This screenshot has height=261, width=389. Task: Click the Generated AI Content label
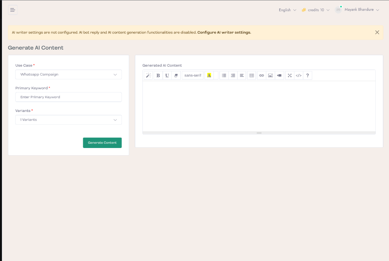pos(162,65)
